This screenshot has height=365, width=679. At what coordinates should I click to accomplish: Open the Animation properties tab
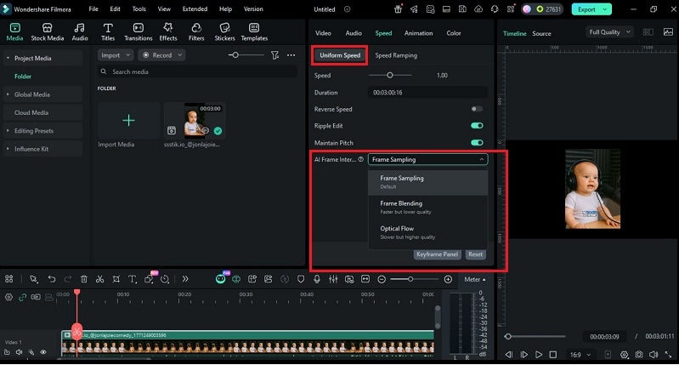tap(418, 33)
